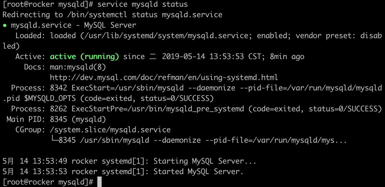Click the terminal cursor block at the prompt
This screenshot has height=187, width=385.
(99, 182)
